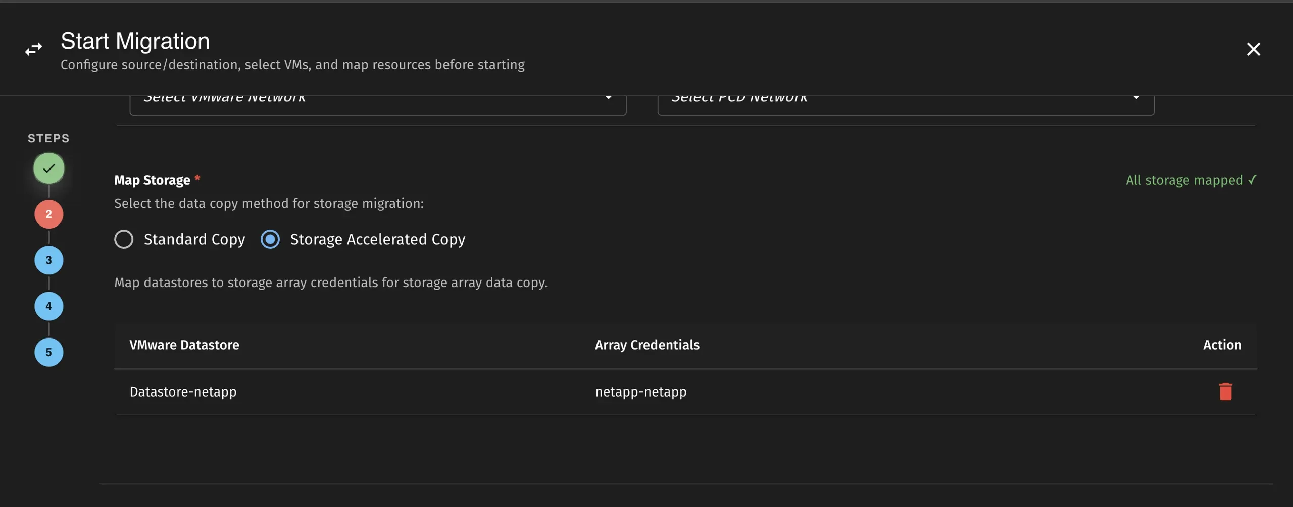Select step 4 in the Steps sidebar
This screenshot has width=1293, height=507.
48,306
